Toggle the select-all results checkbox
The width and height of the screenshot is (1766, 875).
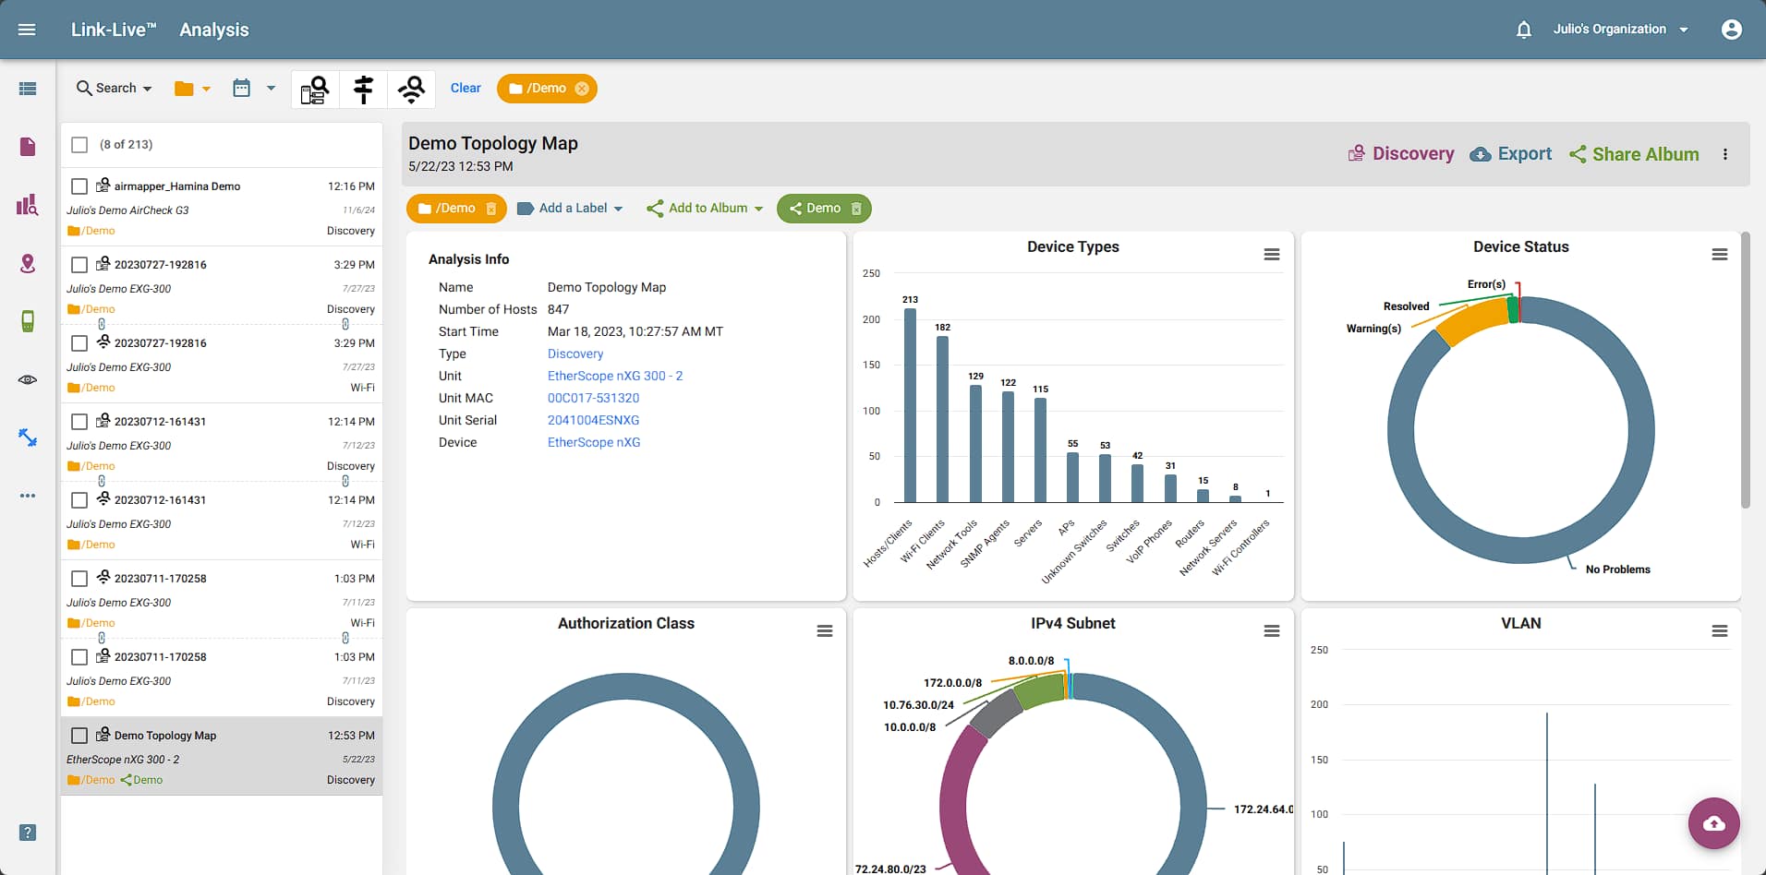pyautogui.click(x=79, y=144)
